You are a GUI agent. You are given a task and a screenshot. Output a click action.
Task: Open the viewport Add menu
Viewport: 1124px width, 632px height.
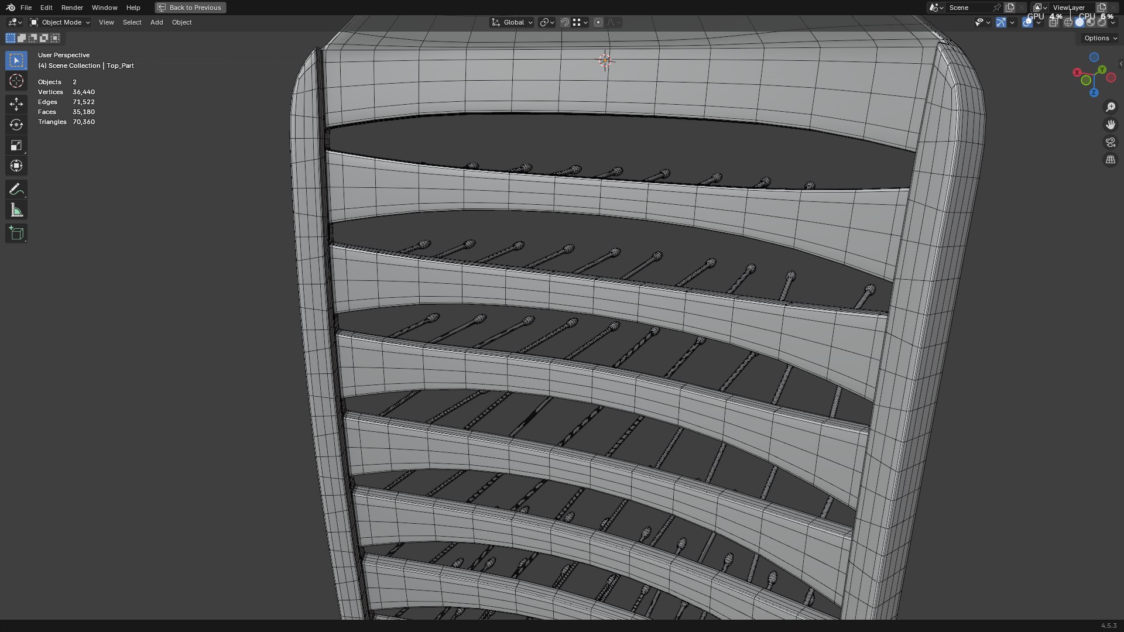[x=156, y=22]
